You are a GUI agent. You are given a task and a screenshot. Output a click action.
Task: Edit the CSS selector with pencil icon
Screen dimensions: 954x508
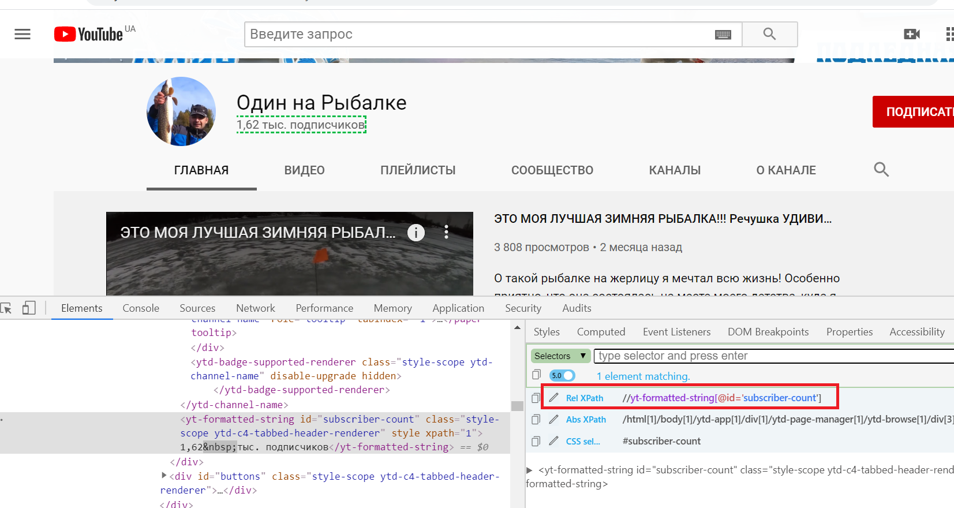[x=554, y=441]
